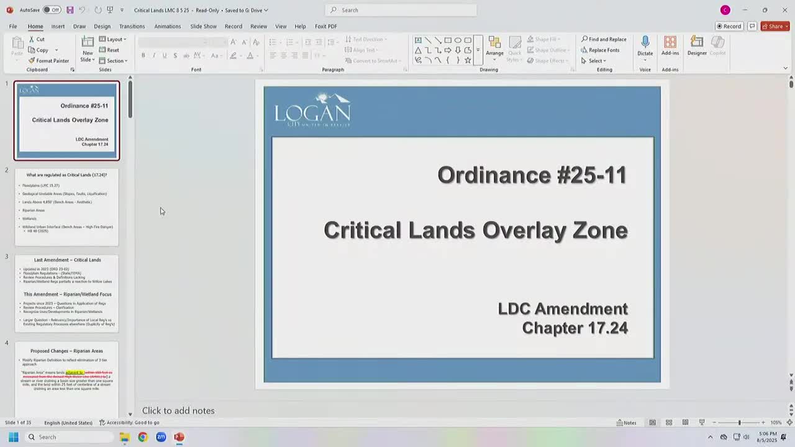This screenshot has height=447, width=795.
Task: Open Clipboard pane dialog launcher
Action: click(x=71, y=70)
